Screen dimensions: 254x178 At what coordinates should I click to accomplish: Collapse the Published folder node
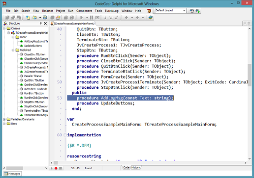coord(13,50)
